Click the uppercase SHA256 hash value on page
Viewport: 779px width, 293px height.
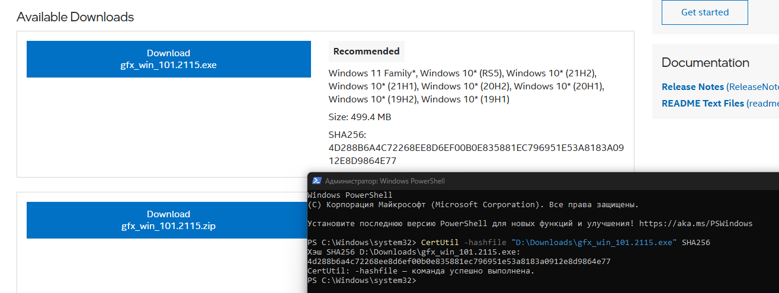tap(476, 154)
